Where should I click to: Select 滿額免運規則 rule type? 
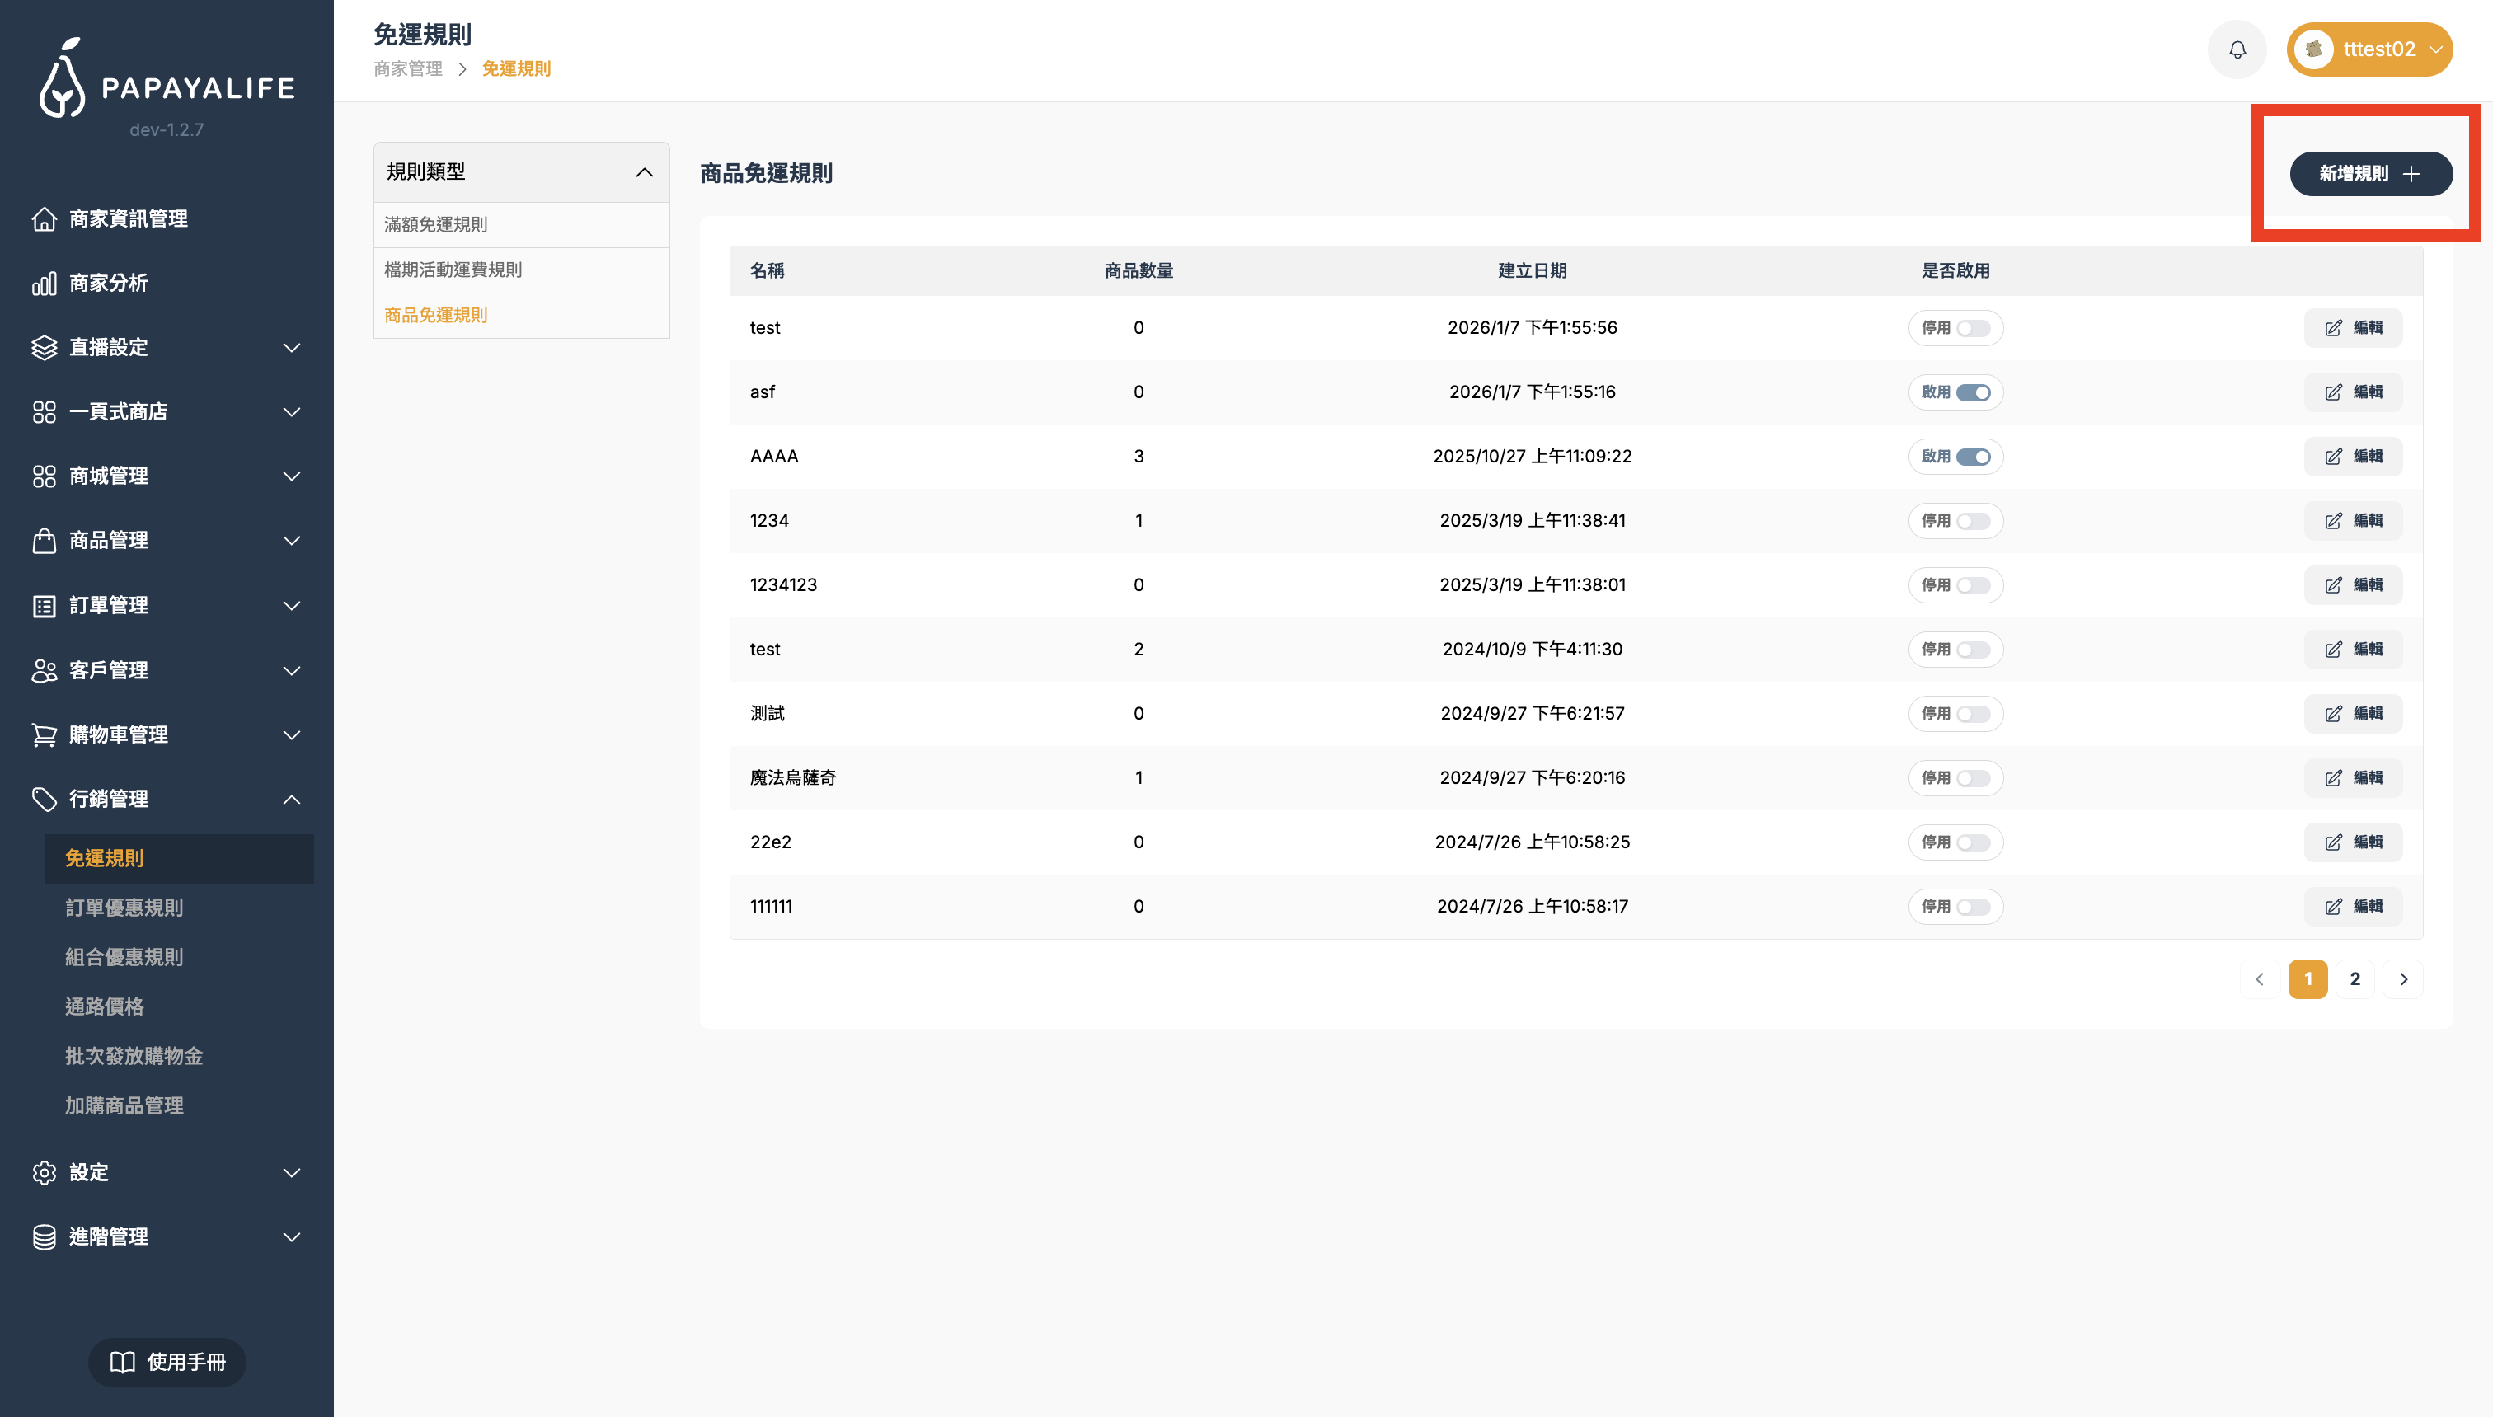[x=436, y=225]
